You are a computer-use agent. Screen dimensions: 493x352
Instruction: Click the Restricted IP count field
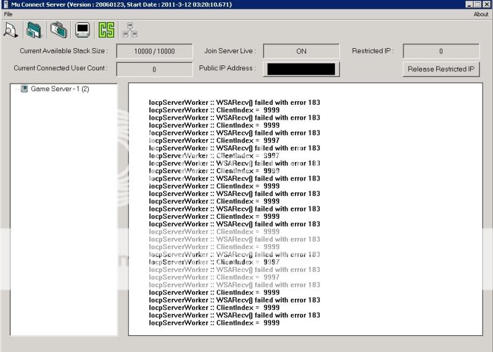[441, 51]
